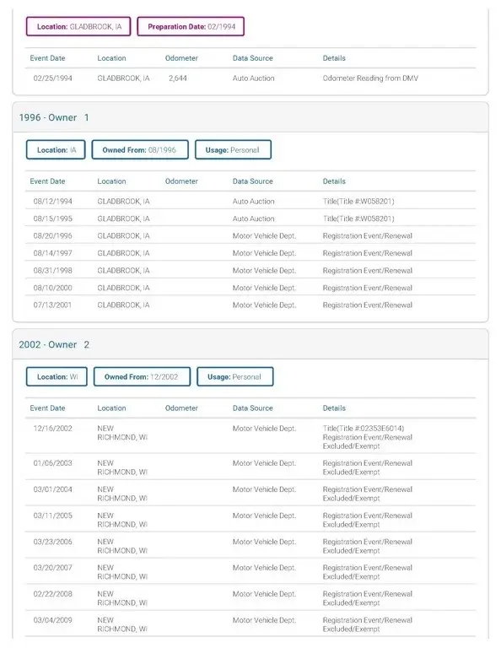501x648 pixels.
Task: Select the 07/13/2001 registration renewal row
Action: click(250, 305)
